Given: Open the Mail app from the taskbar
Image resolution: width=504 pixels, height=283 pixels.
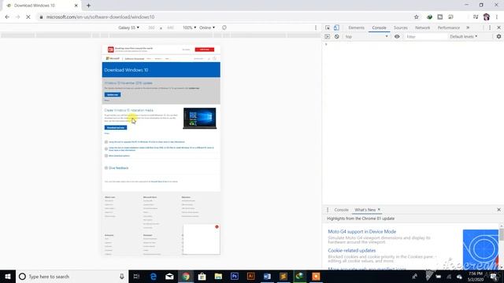Looking at the screenshot, I should coord(169,276).
